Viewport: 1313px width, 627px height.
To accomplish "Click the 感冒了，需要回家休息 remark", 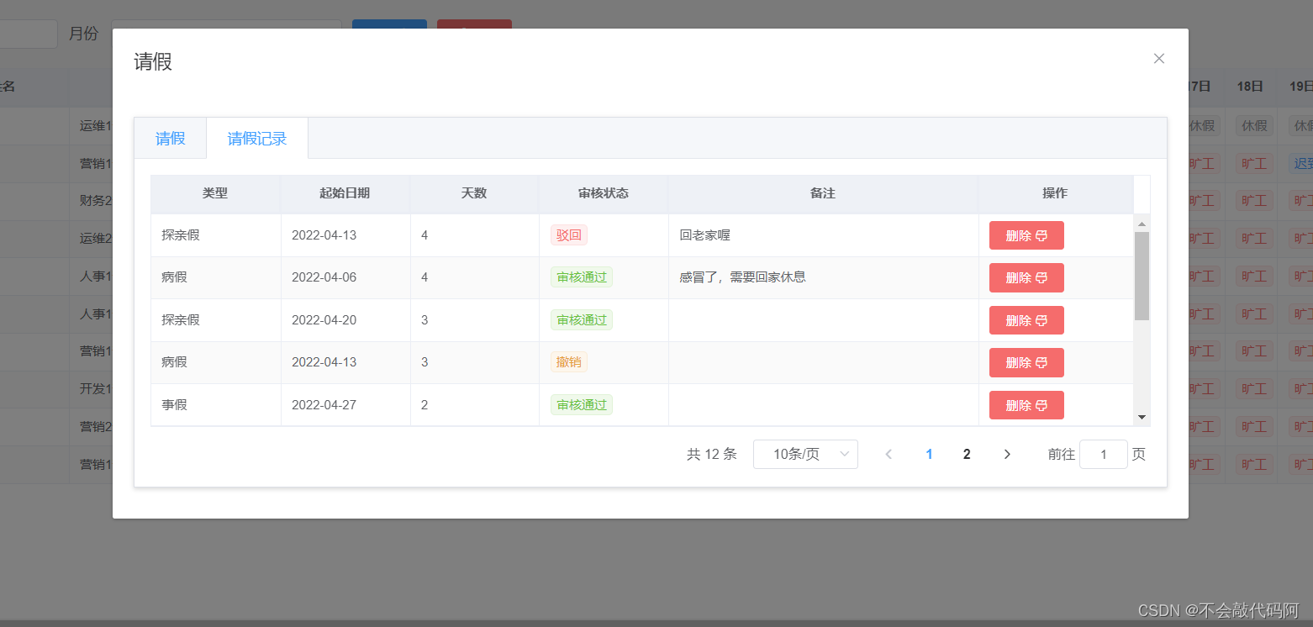I will coord(742,277).
